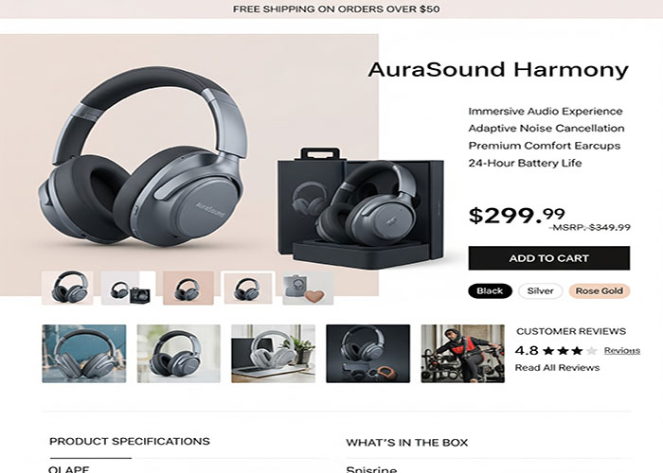The height and width of the screenshot is (473, 663).
Task: Open lifestyle photo of person on bike
Action: click(x=462, y=354)
